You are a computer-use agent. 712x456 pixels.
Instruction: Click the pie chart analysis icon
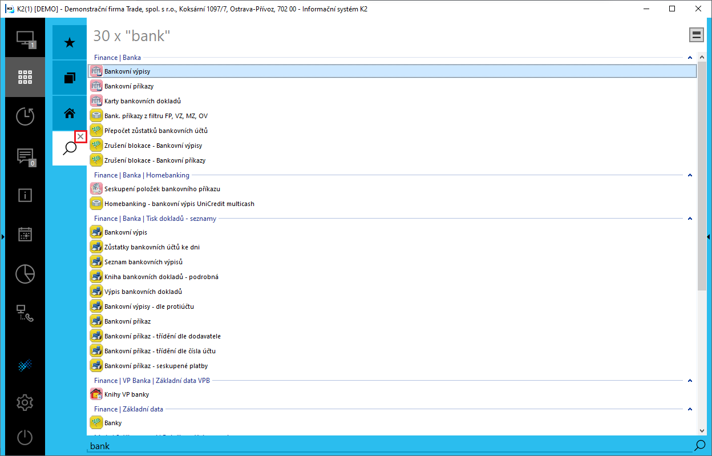pos(25,274)
